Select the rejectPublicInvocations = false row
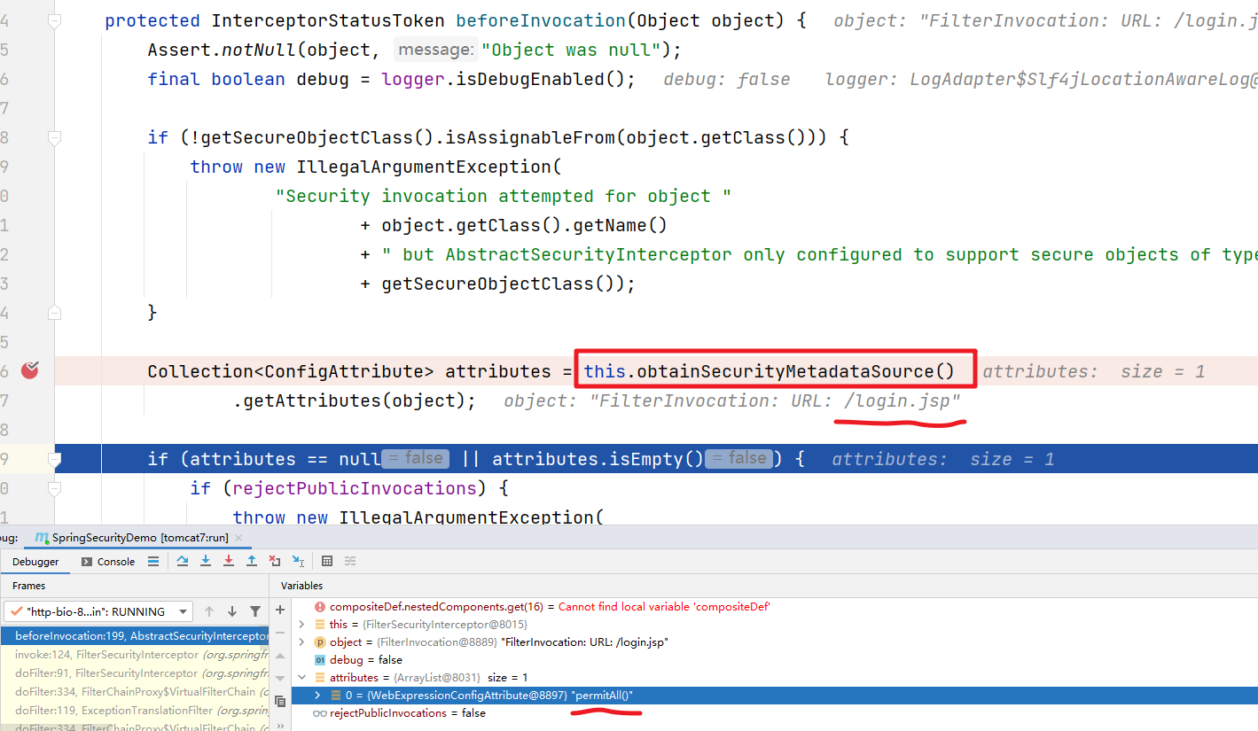Image resolution: width=1258 pixels, height=731 pixels. point(775,713)
